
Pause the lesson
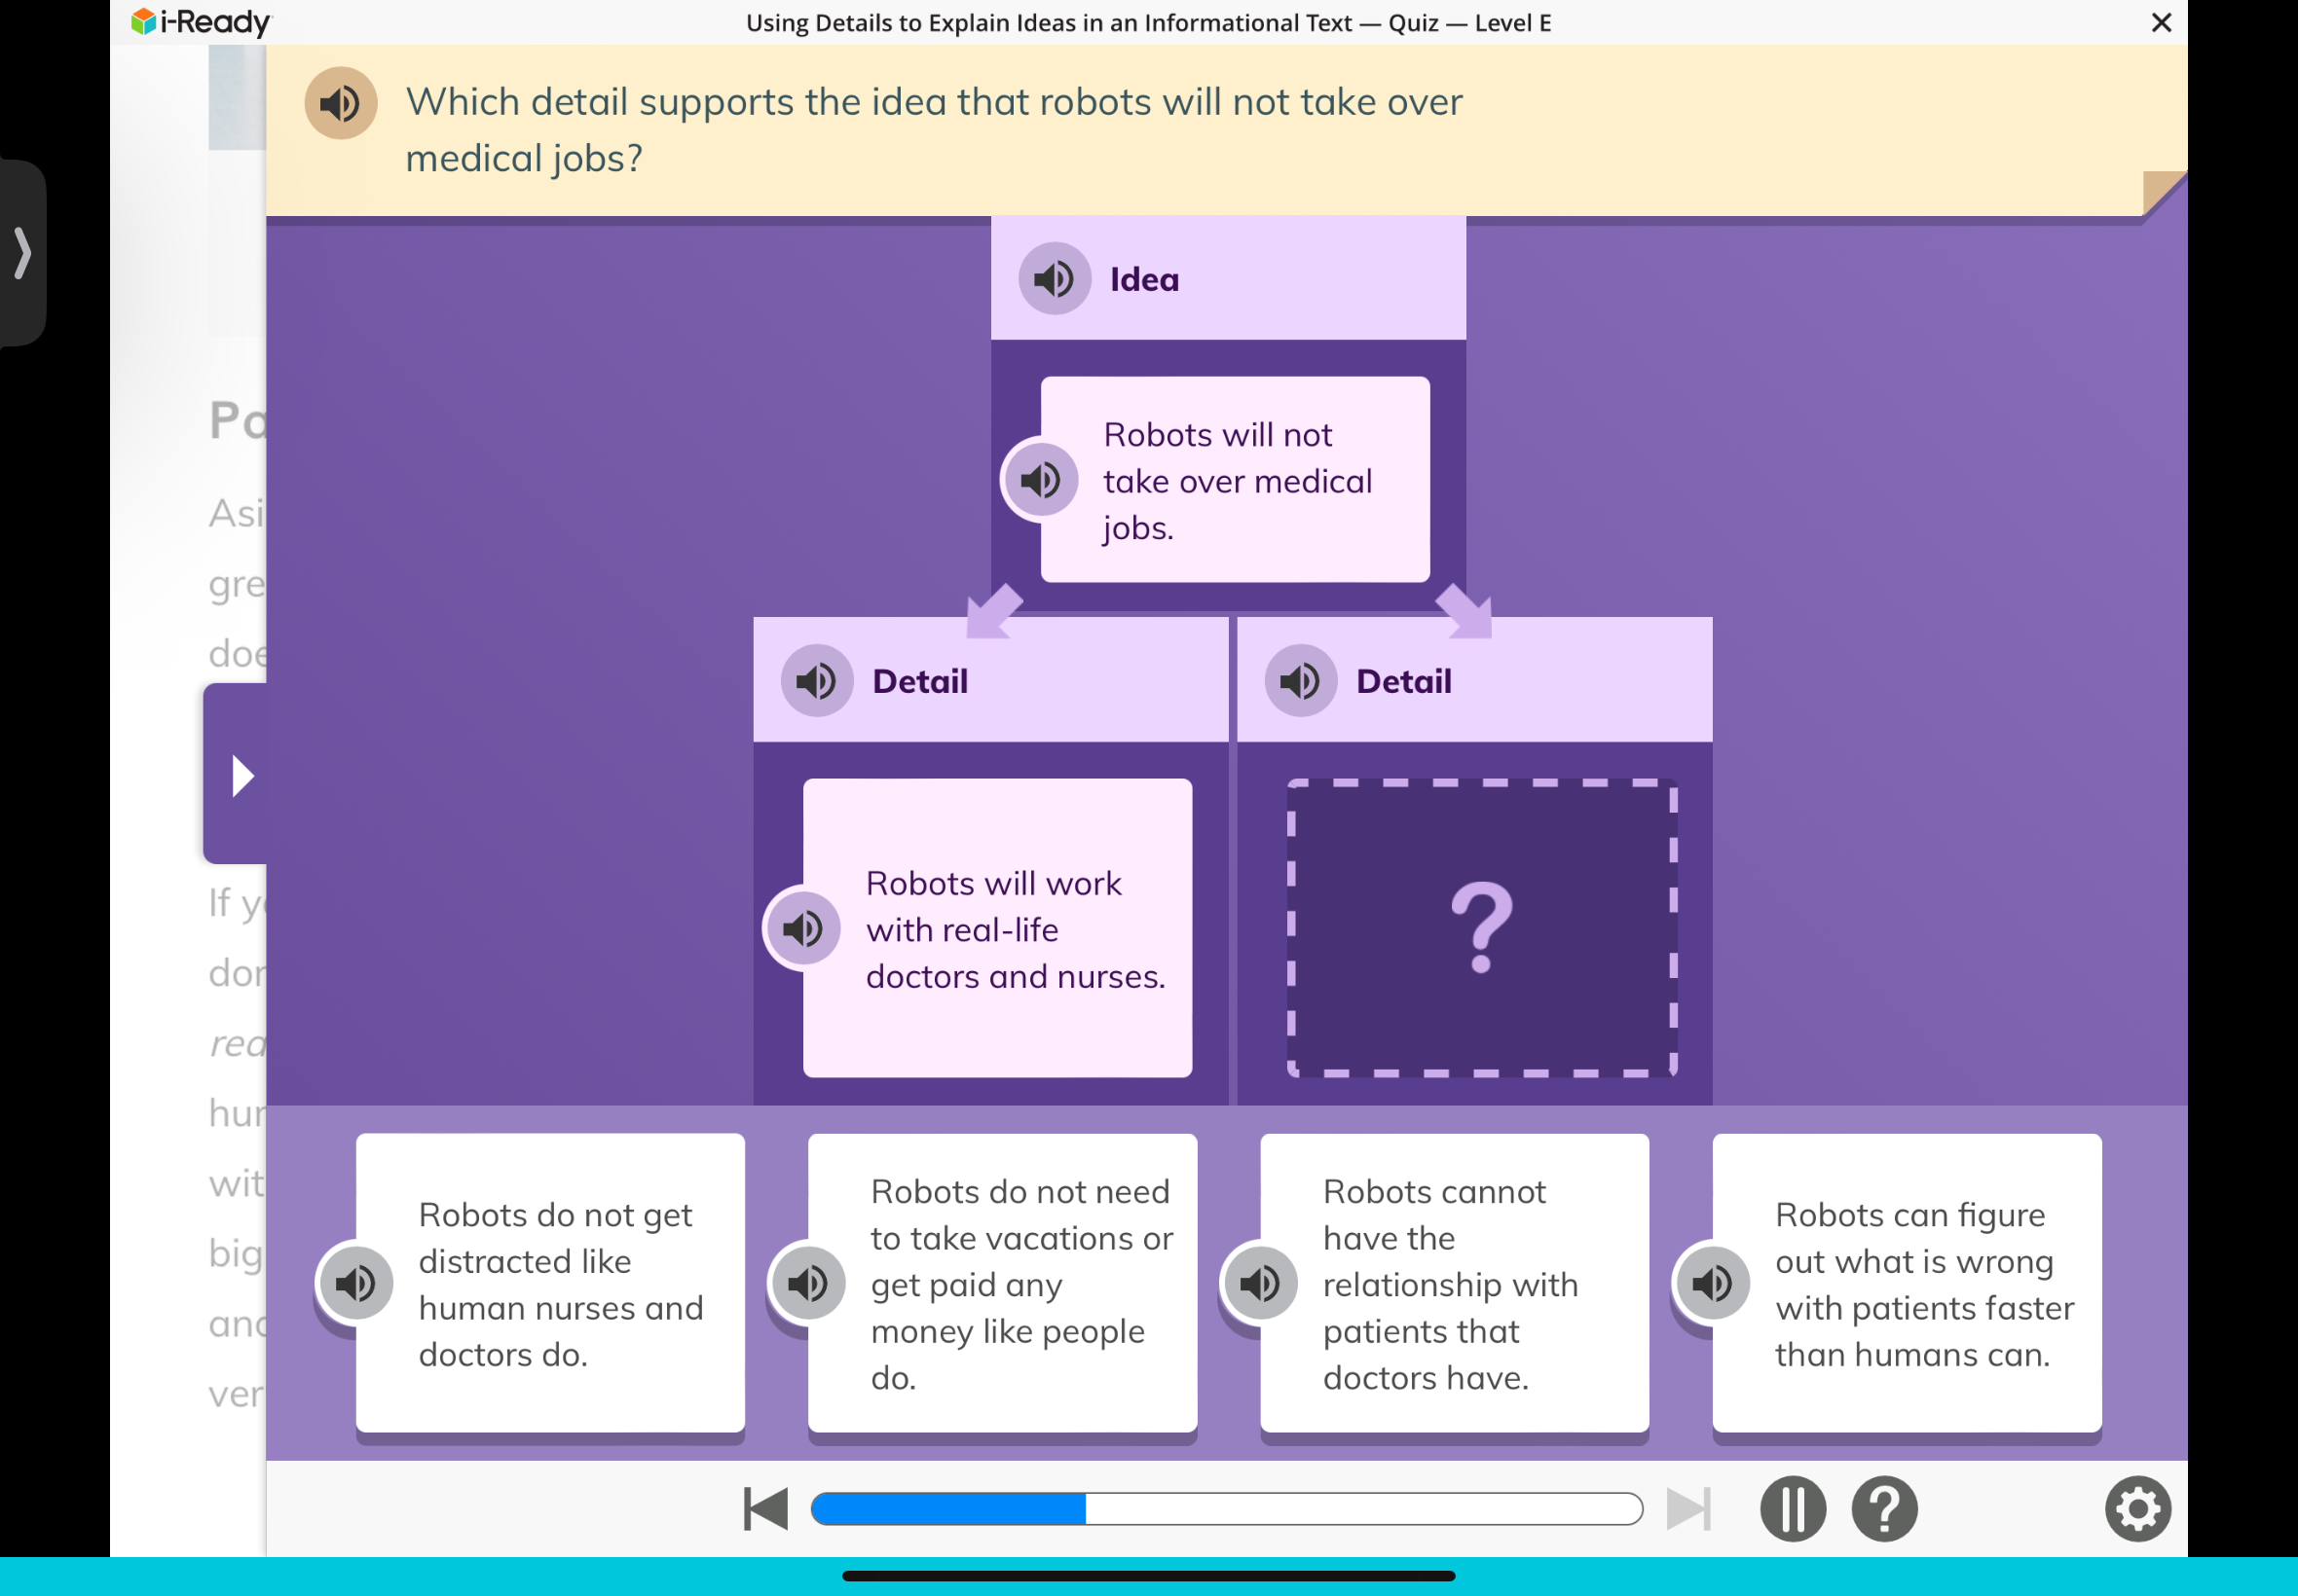(x=1792, y=1509)
